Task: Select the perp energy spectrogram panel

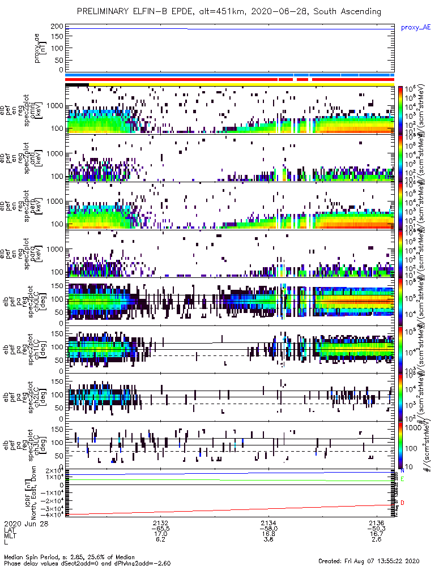Action: 230,206
